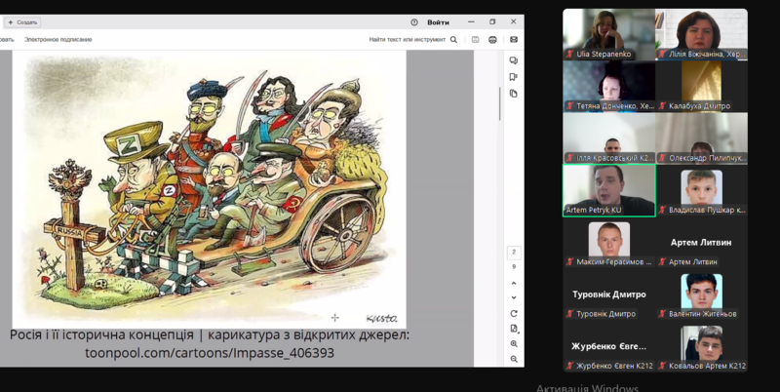The image size is (780, 392).
Task: Click the document vertical scrollbar thumb
Action: 499,103
